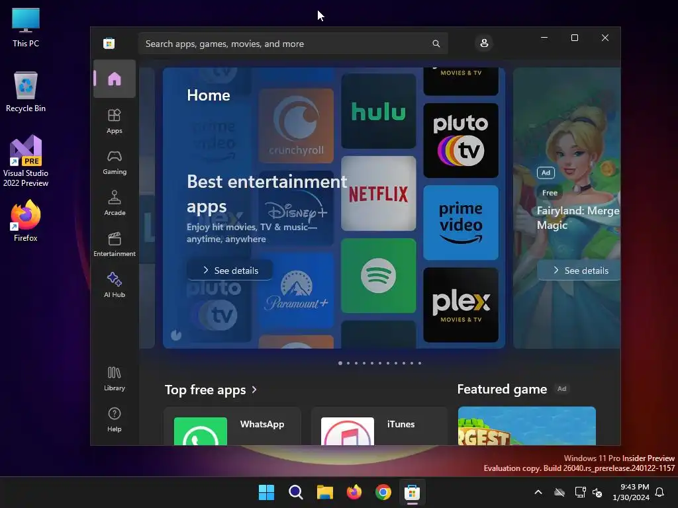Click the Microsoft Store logo icon
Viewport: 678px width, 508px height.
109,43
